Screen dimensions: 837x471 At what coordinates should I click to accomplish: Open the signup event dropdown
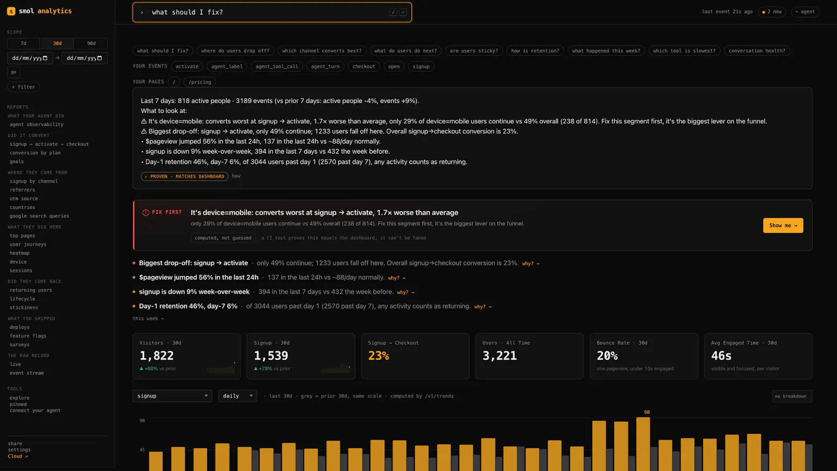172,396
